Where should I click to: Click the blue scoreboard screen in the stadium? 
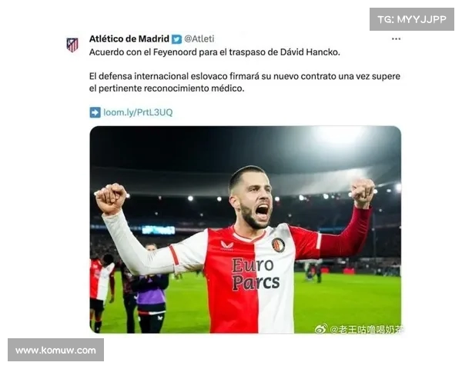(x=159, y=230)
